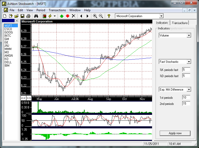Screen dimensions: 199x148
Task: Close the stock list panel X
Action: pyautogui.click(x=17, y=21)
